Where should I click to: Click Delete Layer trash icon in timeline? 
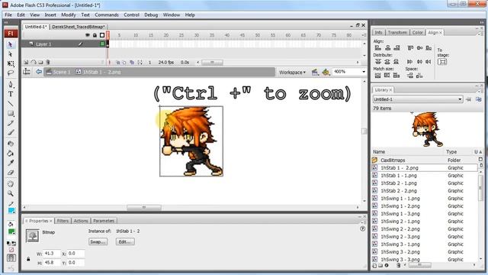click(48, 63)
